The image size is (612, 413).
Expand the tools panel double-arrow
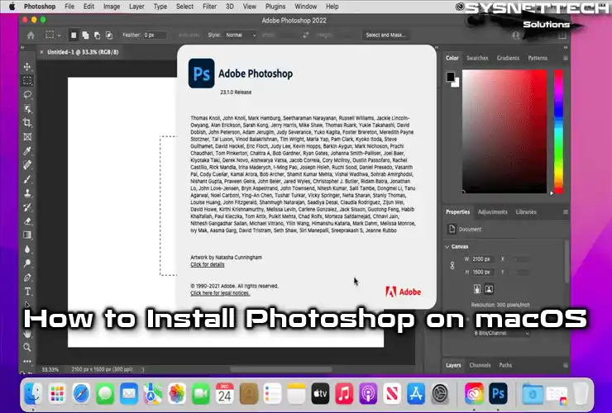pos(22,48)
